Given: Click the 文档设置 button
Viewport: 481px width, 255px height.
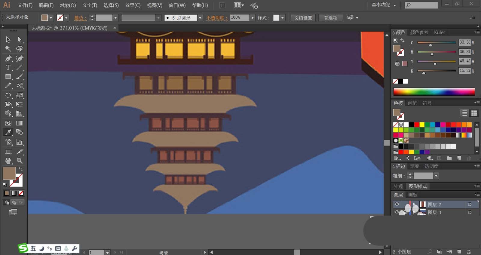Looking at the screenshot, I should click(x=303, y=18).
